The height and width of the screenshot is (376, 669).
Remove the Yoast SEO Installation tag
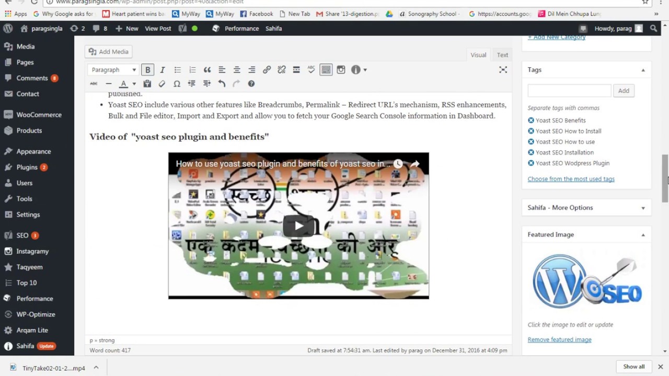[531, 152]
